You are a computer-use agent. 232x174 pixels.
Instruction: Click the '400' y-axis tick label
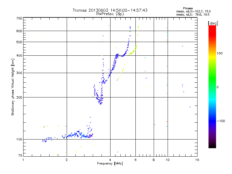[x=19, y=56]
